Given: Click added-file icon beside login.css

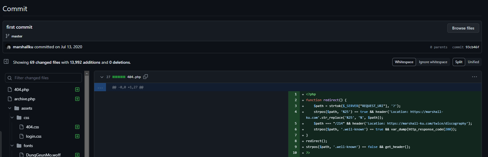Looking at the screenshot, I should (x=77, y=136).
